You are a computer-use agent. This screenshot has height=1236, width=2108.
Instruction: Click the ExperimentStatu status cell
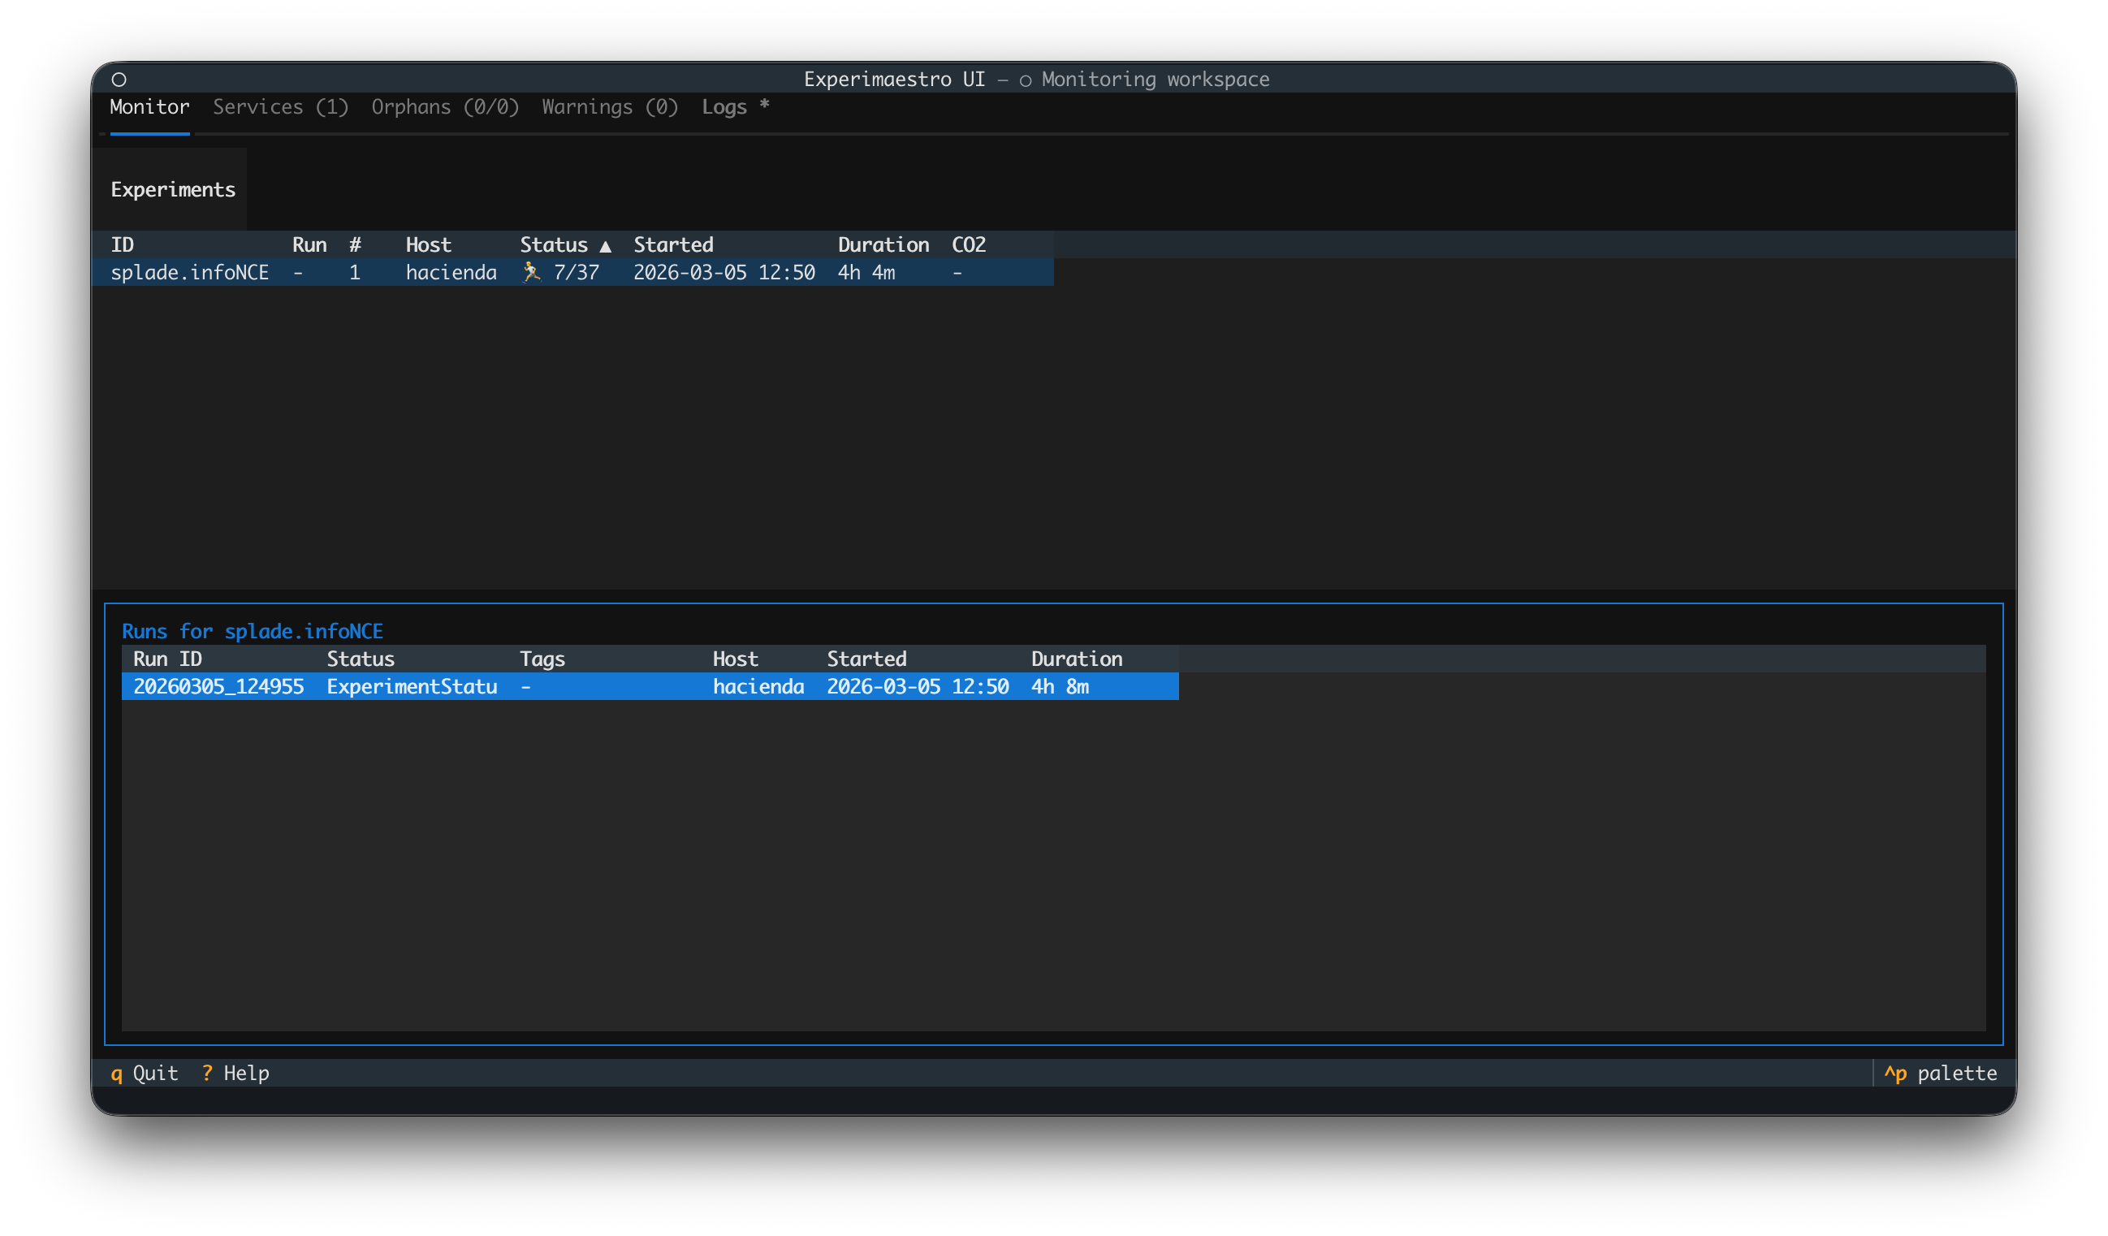point(412,687)
